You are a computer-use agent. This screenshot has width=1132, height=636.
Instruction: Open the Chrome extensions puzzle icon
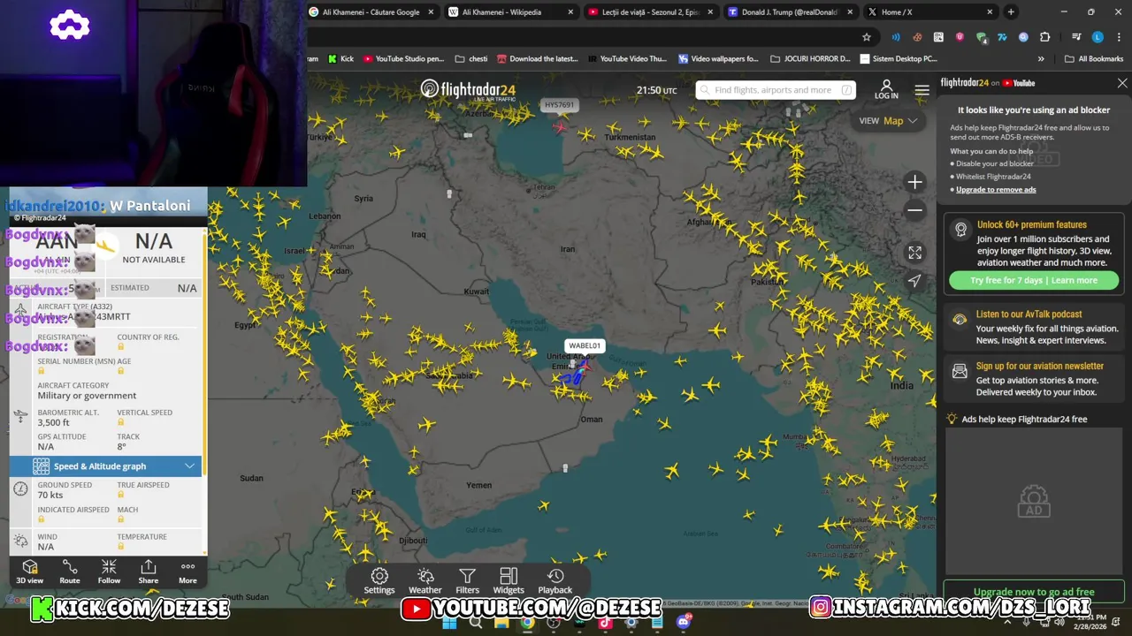click(x=1044, y=37)
